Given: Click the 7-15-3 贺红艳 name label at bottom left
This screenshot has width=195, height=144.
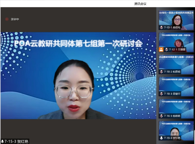Looking at the screenshot, I should [x=16, y=141].
